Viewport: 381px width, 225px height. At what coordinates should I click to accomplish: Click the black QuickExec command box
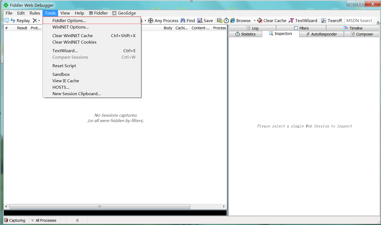pyautogui.click(x=115, y=213)
